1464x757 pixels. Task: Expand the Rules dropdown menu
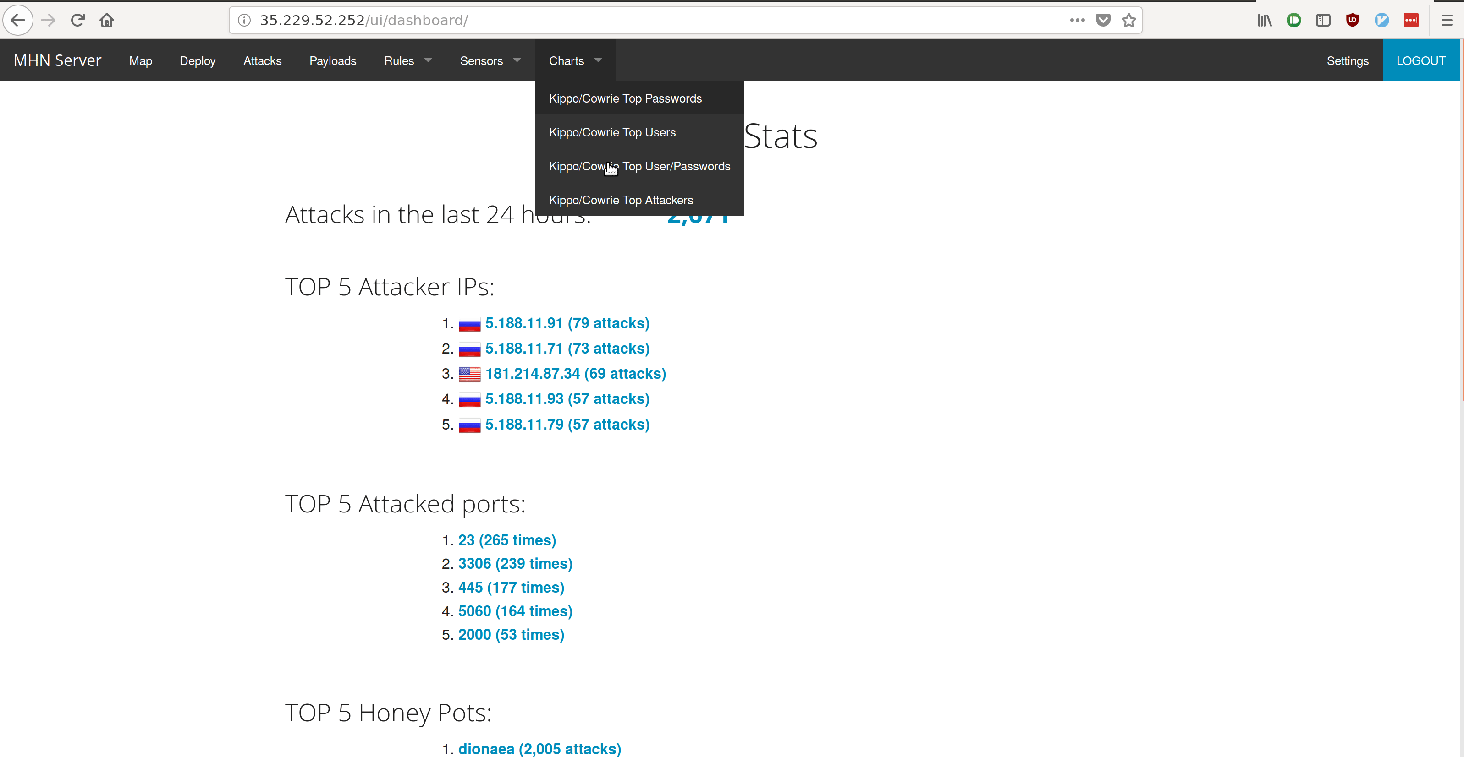407,61
